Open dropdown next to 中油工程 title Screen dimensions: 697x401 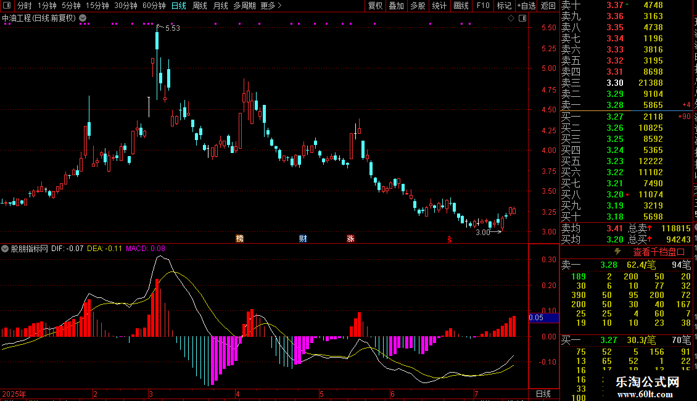click(x=83, y=18)
